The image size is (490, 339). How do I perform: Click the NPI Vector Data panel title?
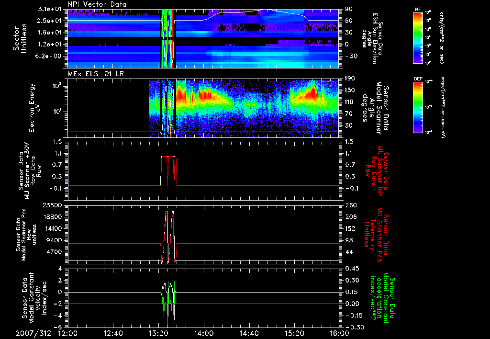pos(97,4)
